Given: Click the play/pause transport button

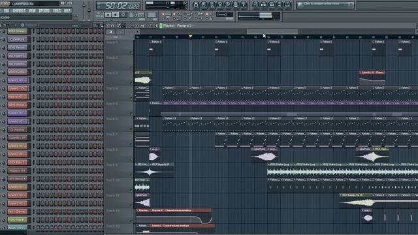Looking at the screenshot, I should [108, 15].
